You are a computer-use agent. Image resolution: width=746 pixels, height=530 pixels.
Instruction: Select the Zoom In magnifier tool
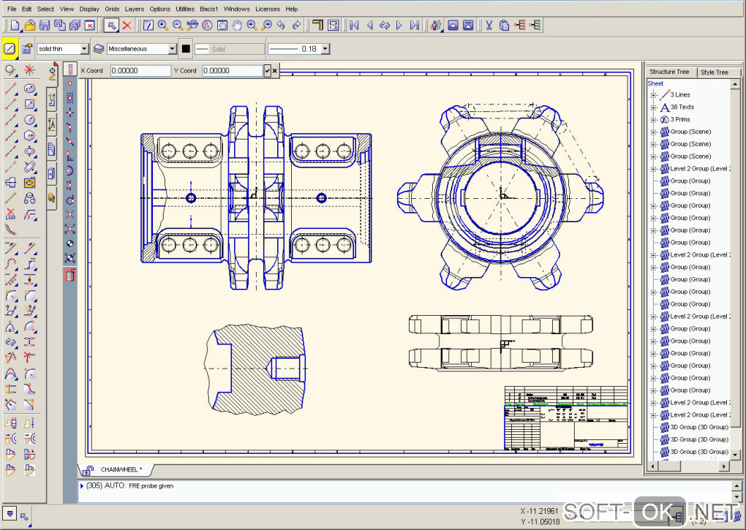[162, 26]
